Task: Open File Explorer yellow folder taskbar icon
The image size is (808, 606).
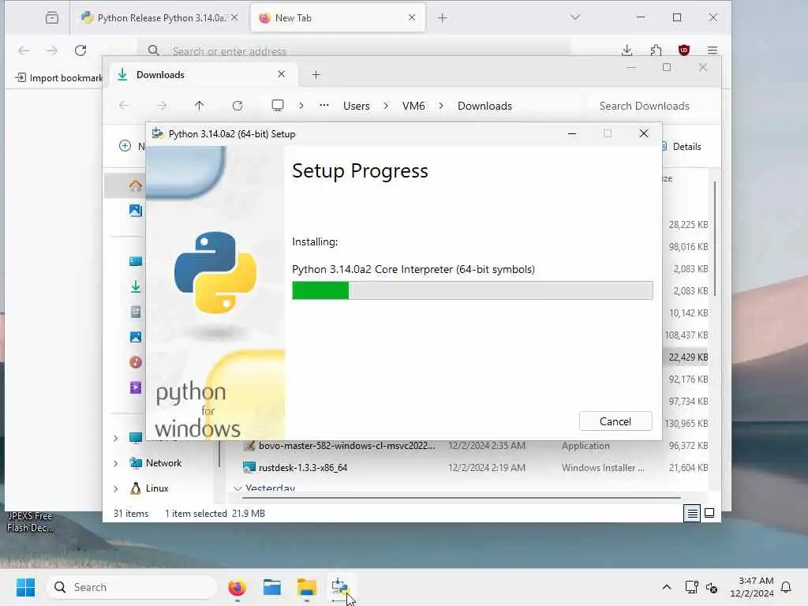Action: click(307, 587)
